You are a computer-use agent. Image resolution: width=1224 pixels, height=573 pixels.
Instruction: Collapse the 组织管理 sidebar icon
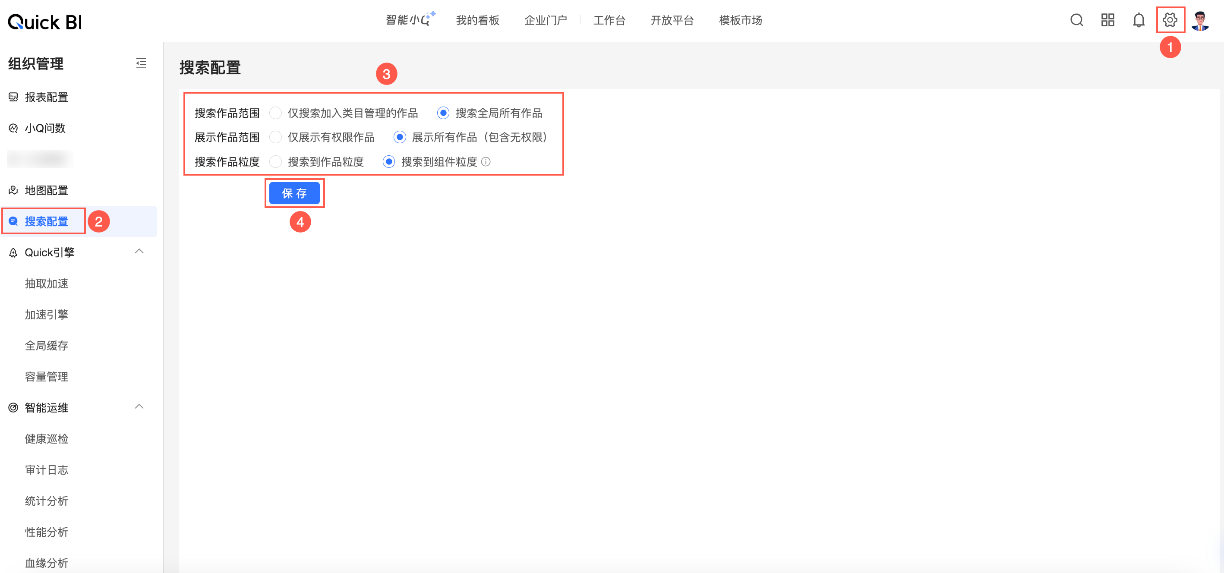[141, 63]
